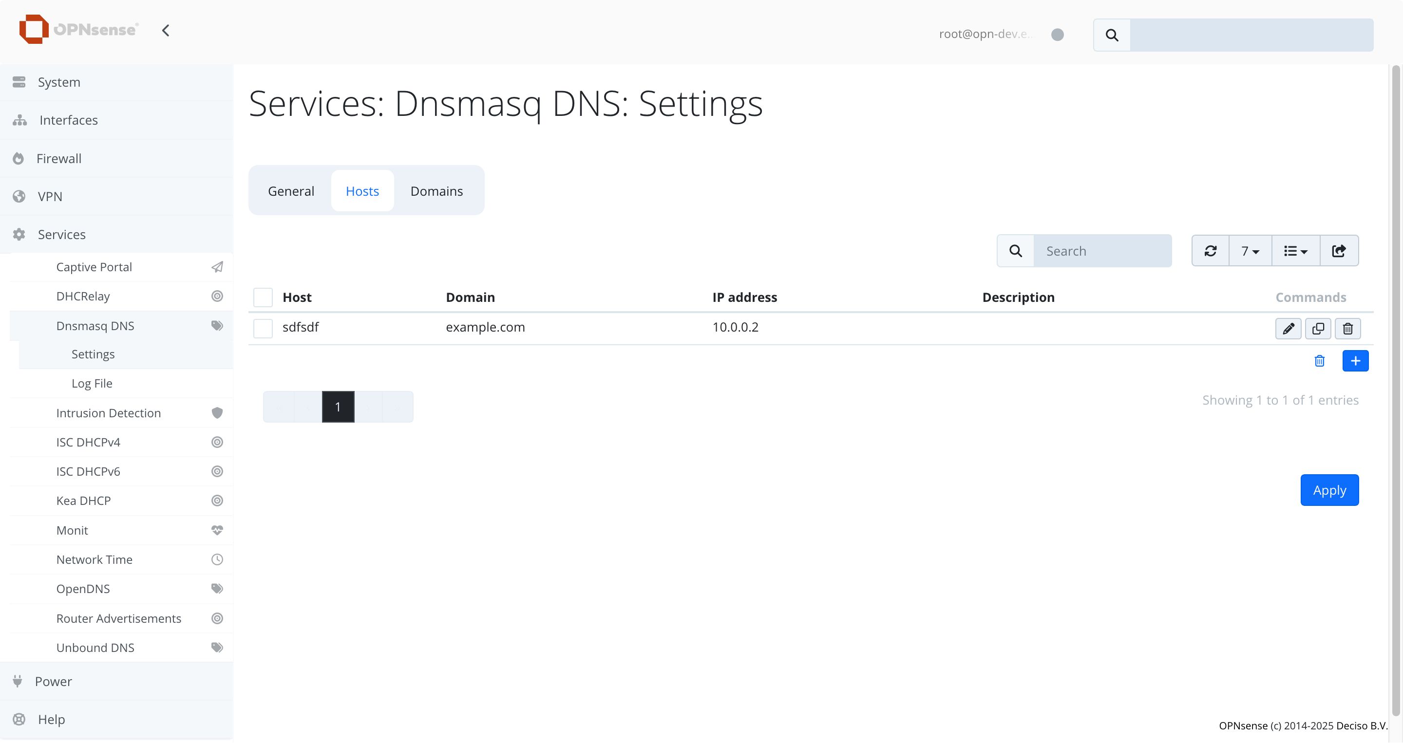Delete selected hosts with blue trash icon

click(1319, 361)
